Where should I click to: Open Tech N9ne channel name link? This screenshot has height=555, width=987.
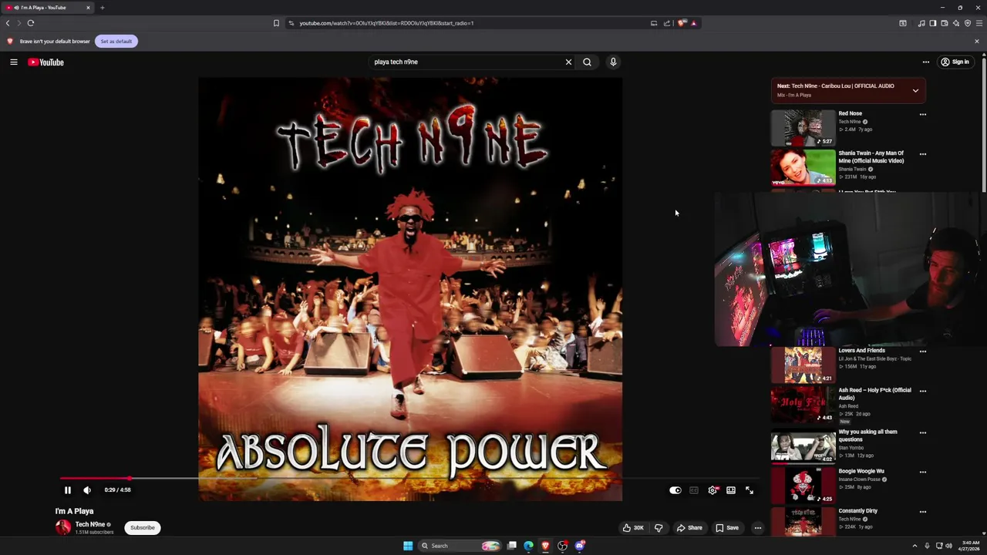[89, 524]
